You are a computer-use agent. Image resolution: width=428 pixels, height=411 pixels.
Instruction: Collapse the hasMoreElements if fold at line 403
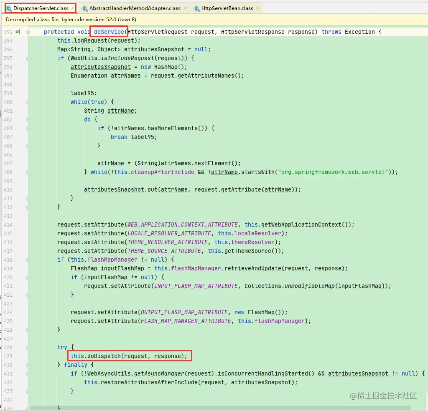(28, 129)
